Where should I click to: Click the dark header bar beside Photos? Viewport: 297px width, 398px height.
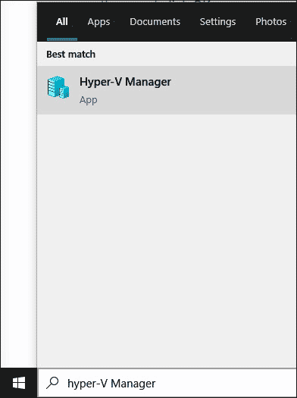click(x=292, y=21)
